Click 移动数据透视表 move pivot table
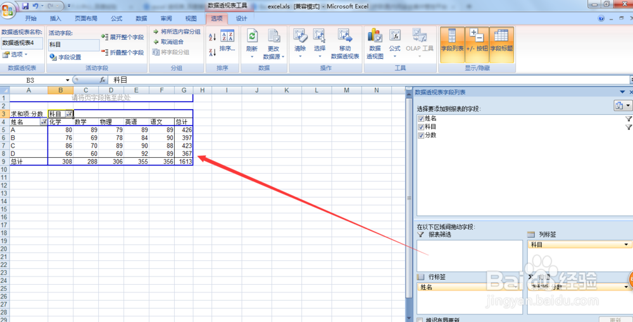This screenshot has height=322, width=633. tap(345, 44)
